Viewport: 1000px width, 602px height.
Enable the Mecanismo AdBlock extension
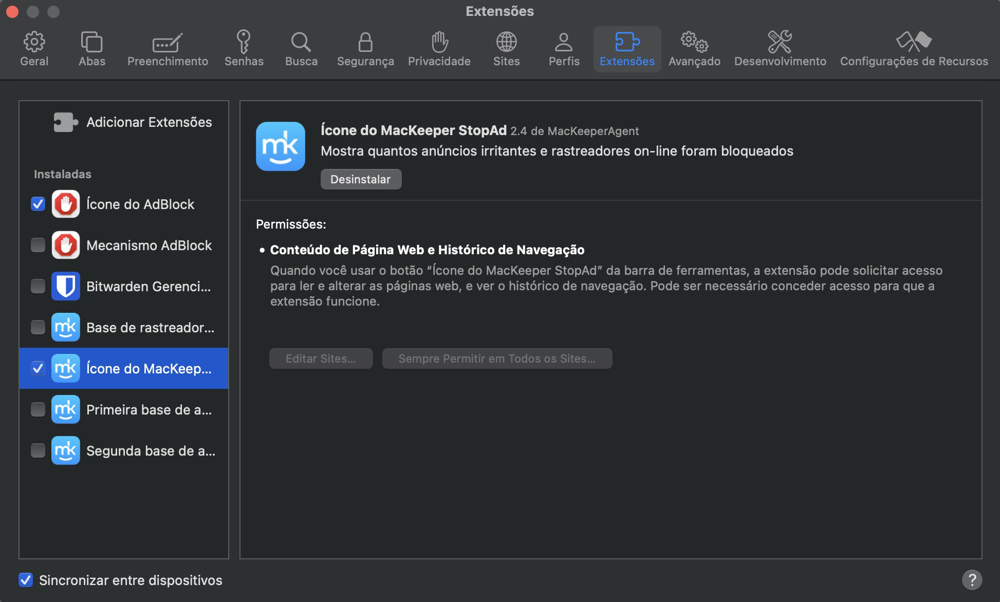coord(38,245)
